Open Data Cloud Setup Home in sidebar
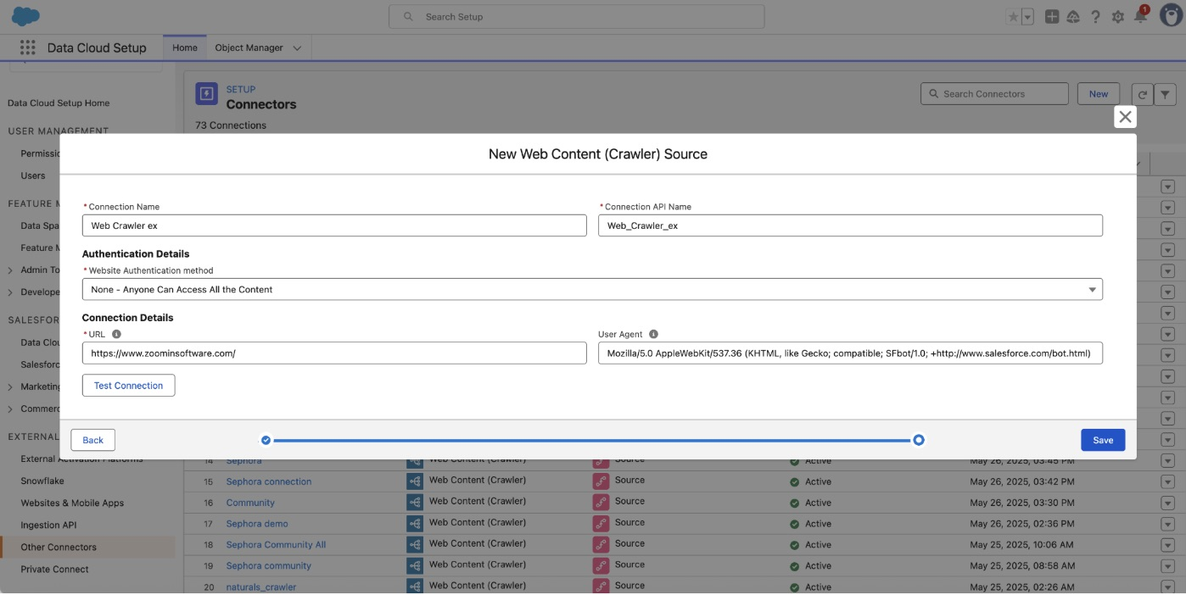Viewport: 1186px width, 595px height. tap(59, 103)
